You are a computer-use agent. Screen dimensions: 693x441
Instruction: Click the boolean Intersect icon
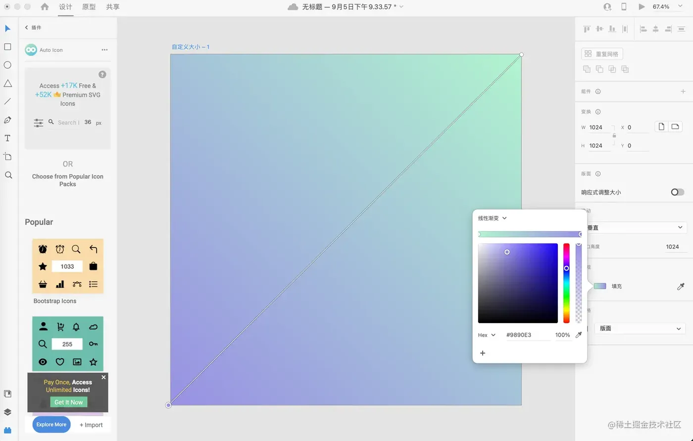[612, 69]
